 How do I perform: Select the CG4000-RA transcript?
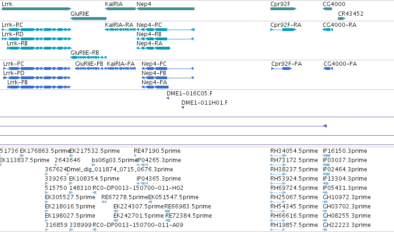(328, 30)
